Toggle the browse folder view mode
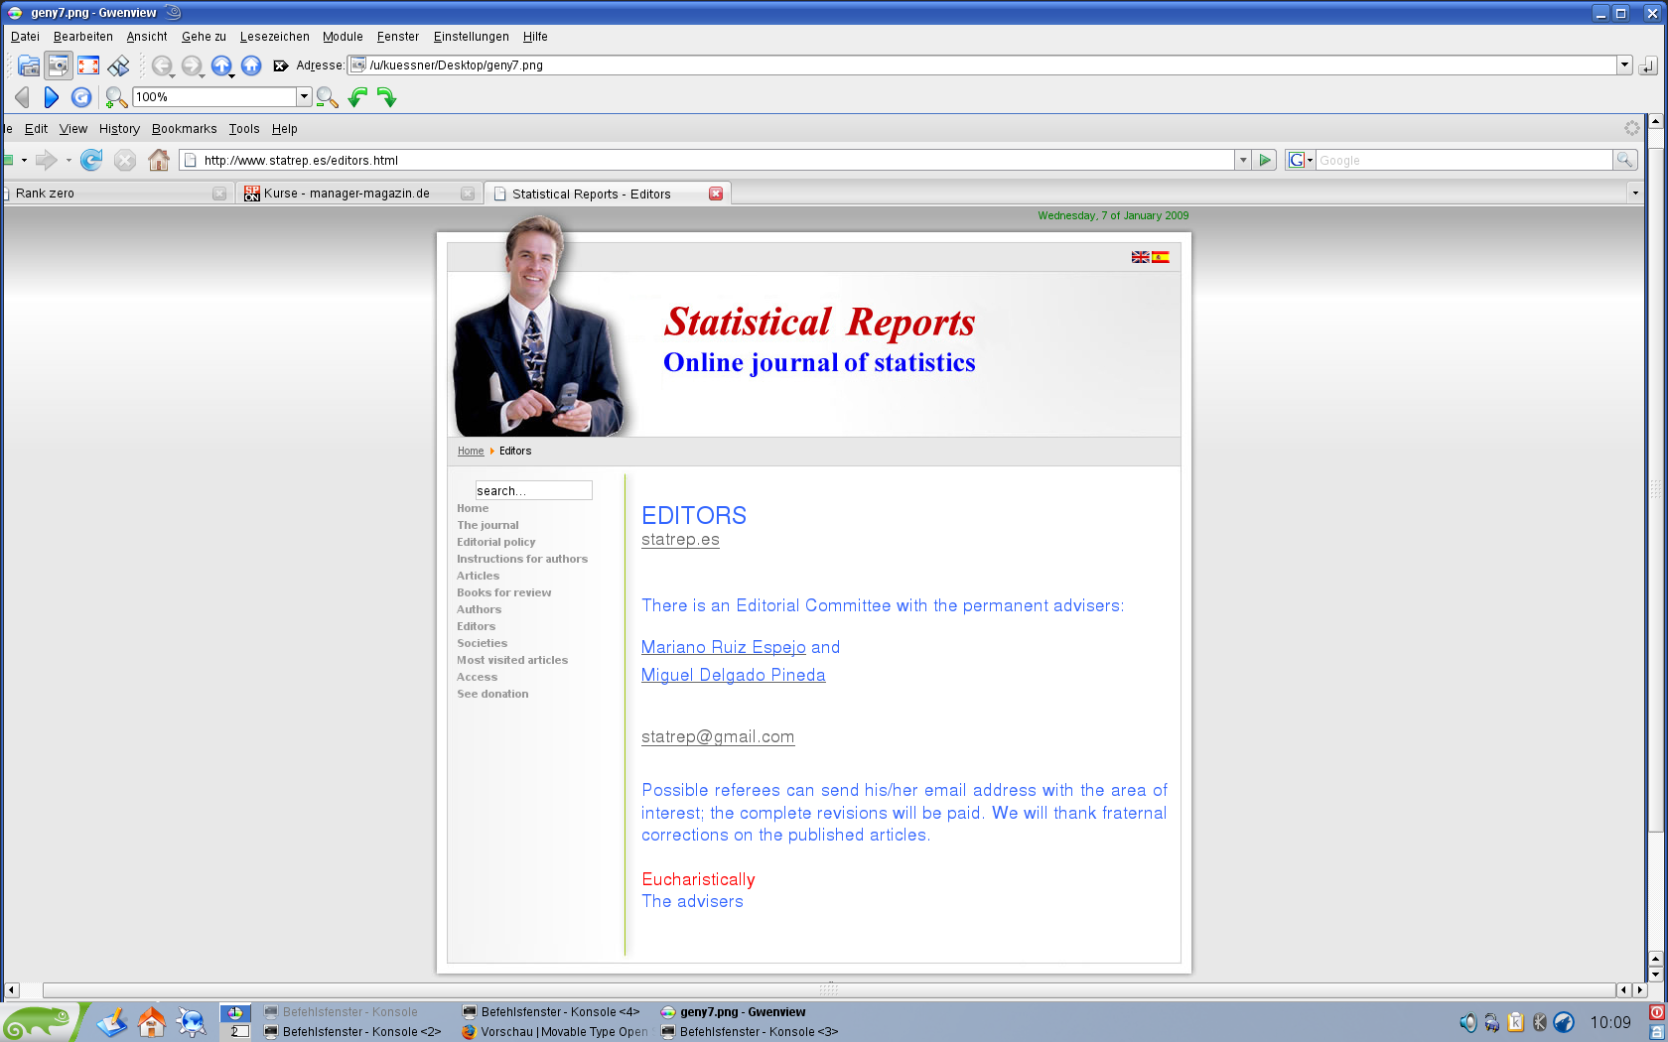 point(29,65)
